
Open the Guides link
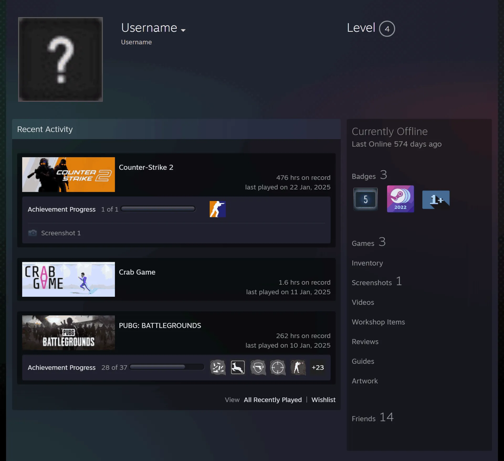coord(363,362)
